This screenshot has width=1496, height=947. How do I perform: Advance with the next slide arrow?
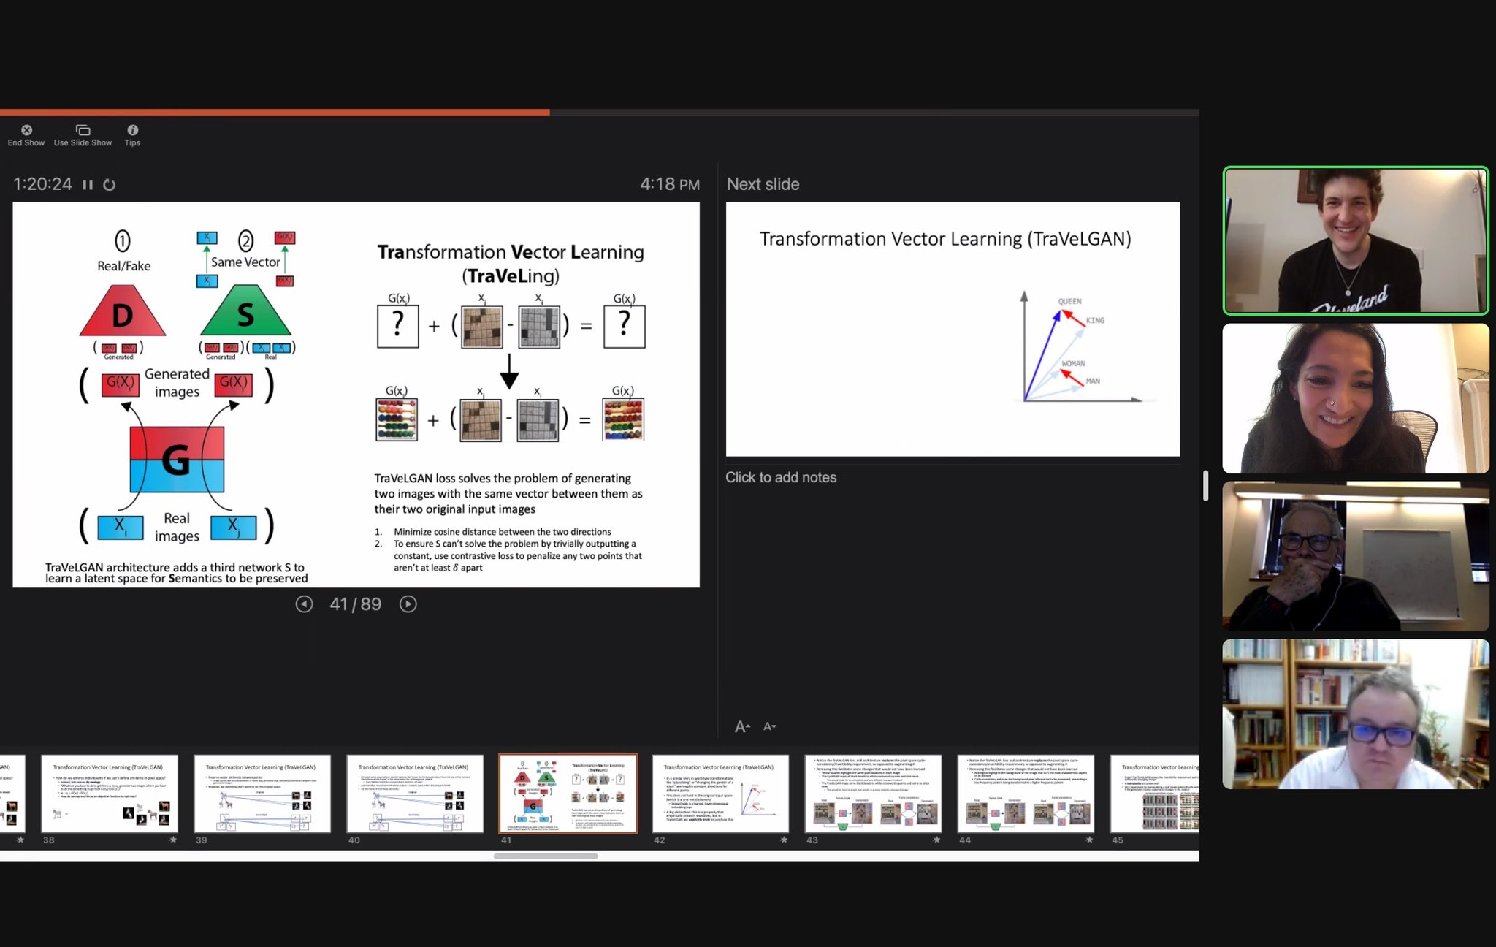[x=408, y=604]
